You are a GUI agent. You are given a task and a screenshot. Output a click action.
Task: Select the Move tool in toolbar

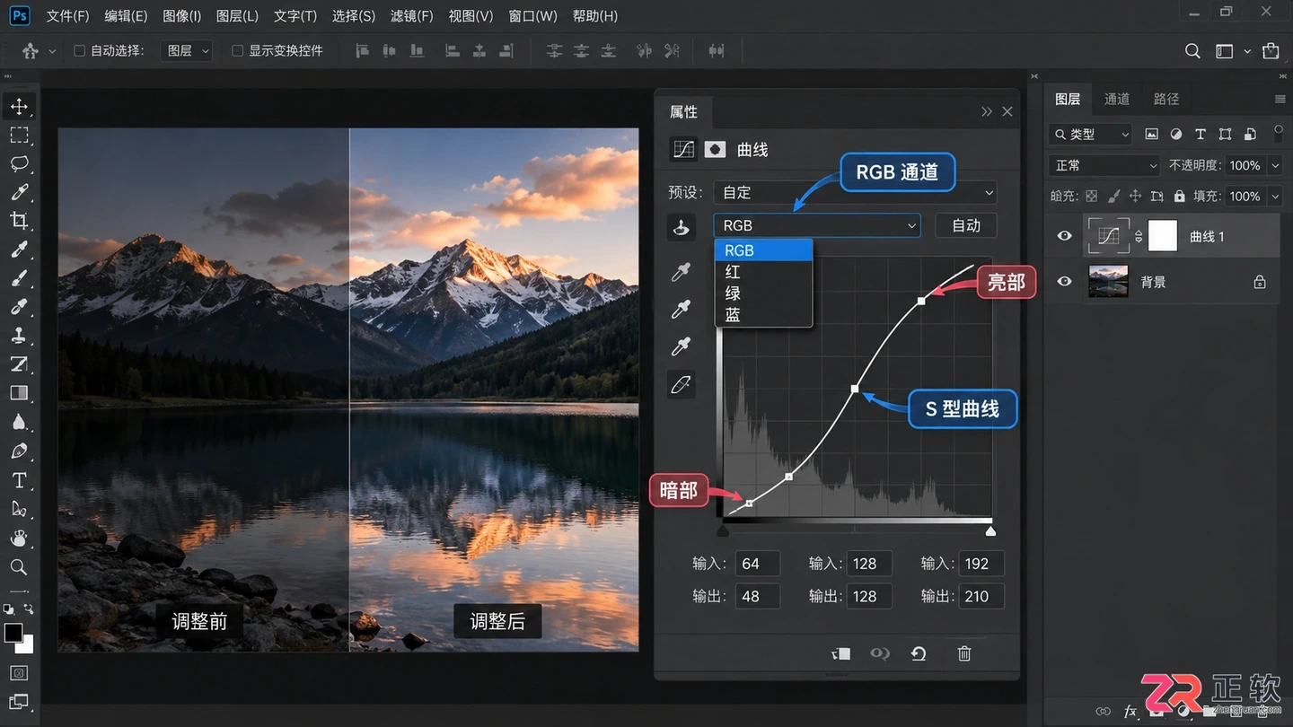point(19,107)
